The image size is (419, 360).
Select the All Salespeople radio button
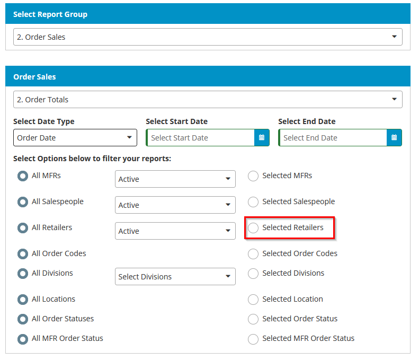23,202
